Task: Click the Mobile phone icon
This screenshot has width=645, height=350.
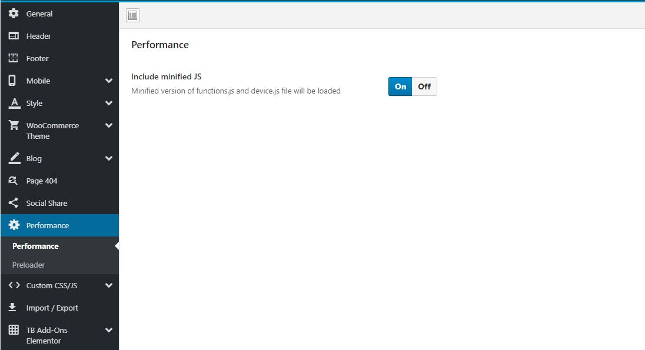Action: pos(13,81)
